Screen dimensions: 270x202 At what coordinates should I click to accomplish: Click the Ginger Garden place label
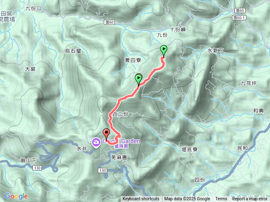click(121, 141)
